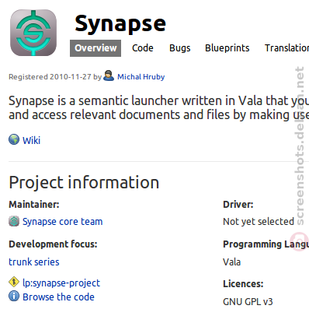Viewport: 309px width, 309px height.
Task: Click the 'Registered 2010-11-27 by' text
Action: 55,77
